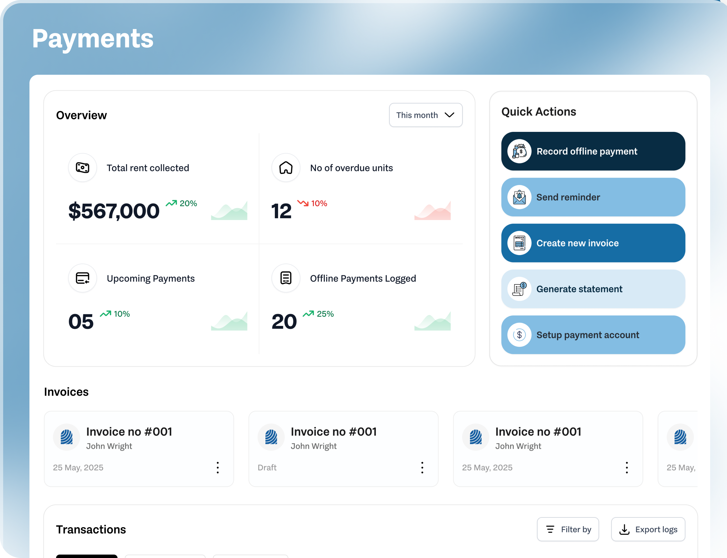This screenshot has width=727, height=558.
Task: Click the logo on the cut-off fourth invoice card
Action: tap(680, 437)
